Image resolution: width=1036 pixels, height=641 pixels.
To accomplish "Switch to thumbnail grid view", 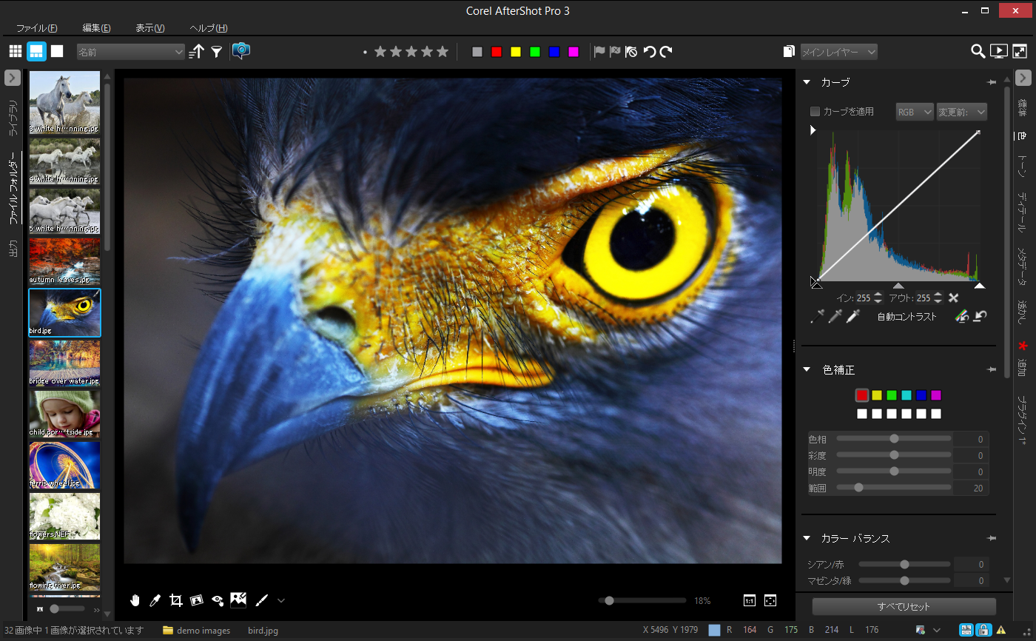I will (x=16, y=51).
